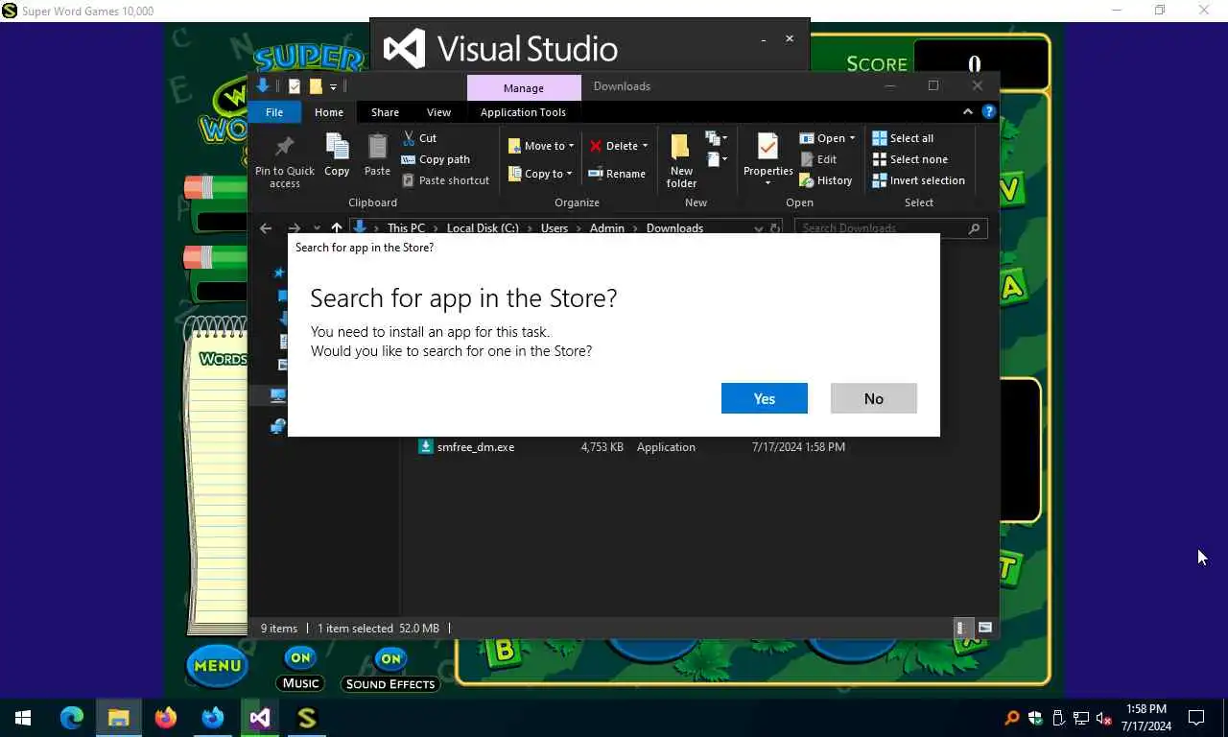Toggle Music ON button in game
1228x737 pixels.
[300, 658]
